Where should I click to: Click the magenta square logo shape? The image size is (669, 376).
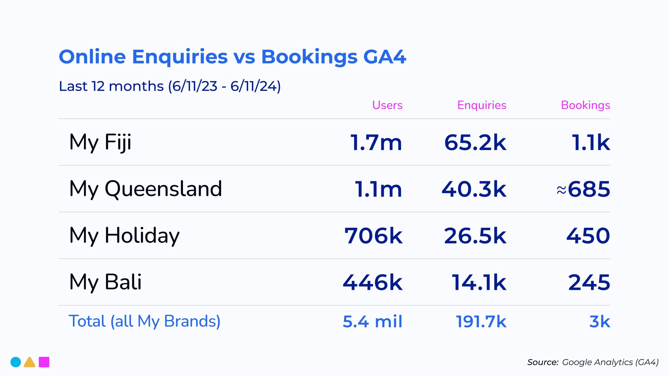[x=44, y=362]
